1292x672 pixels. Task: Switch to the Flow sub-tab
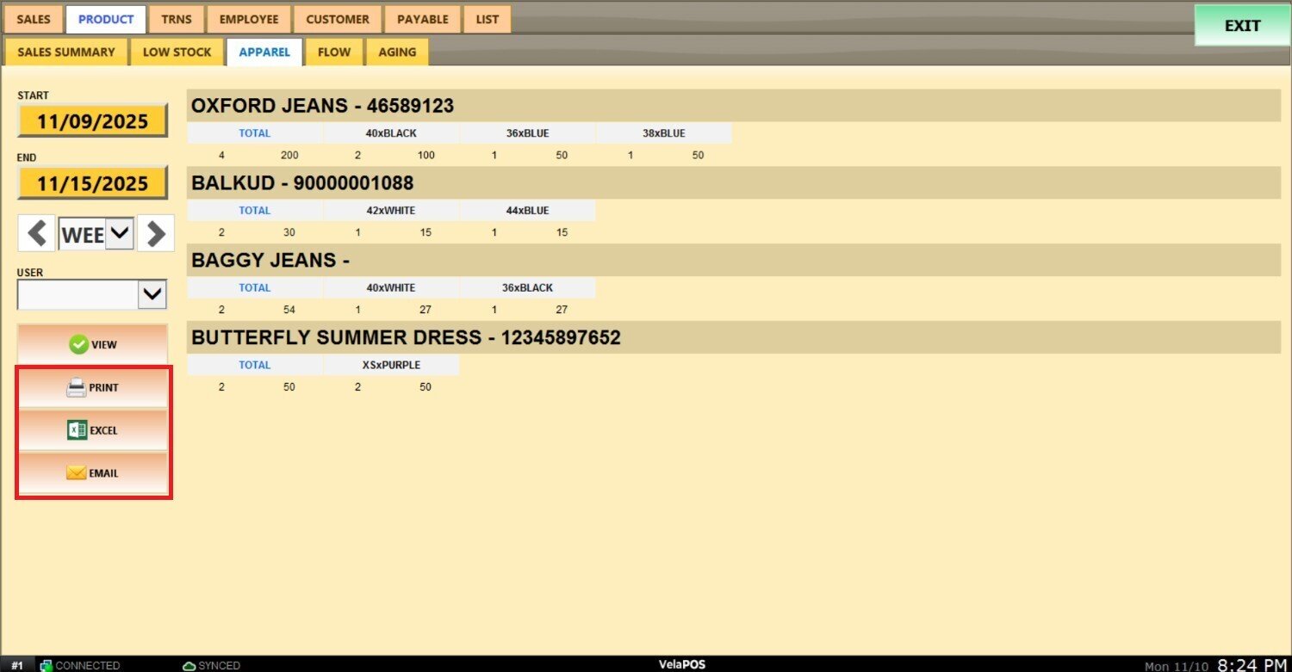pos(334,52)
